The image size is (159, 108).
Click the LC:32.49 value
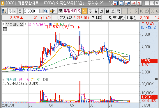pyautogui.click(x=146, y=24)
